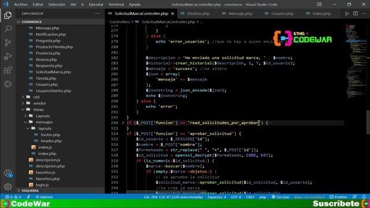Viewport: 370px width, 208px height.
Task: Change encoding via UTF-8 status item
Action: coord(236,197)
